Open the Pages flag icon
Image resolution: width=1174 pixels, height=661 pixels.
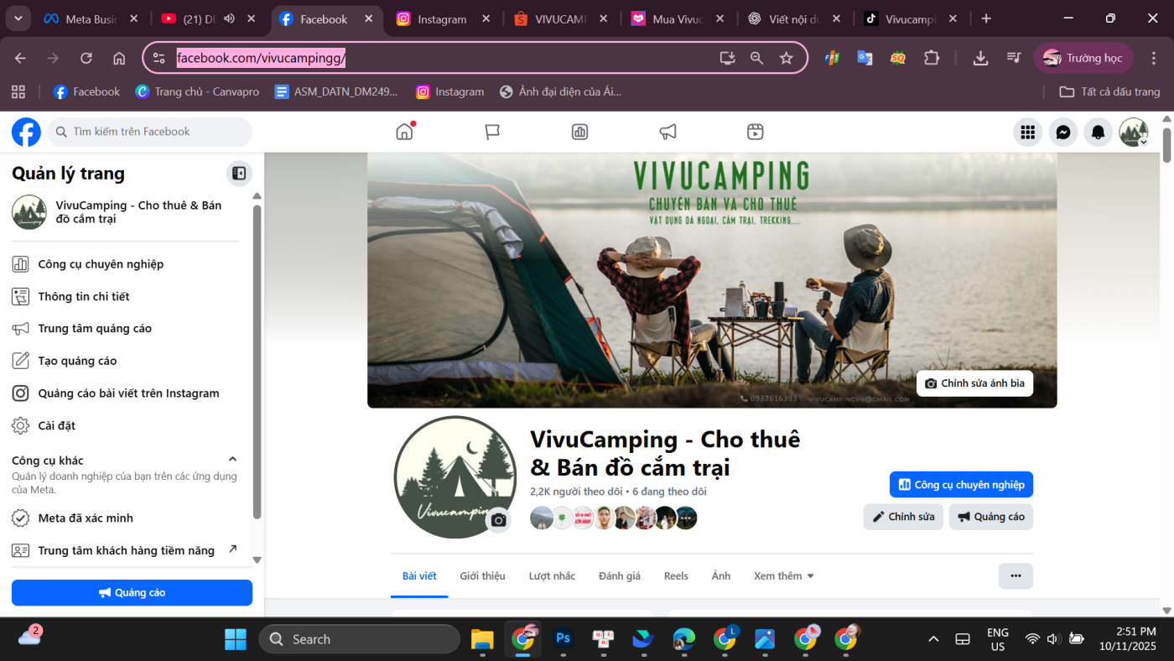click(x=492, y=132)
